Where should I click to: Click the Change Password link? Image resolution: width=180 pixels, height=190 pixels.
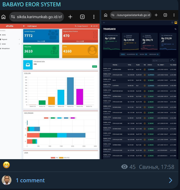tap(81, 26)
